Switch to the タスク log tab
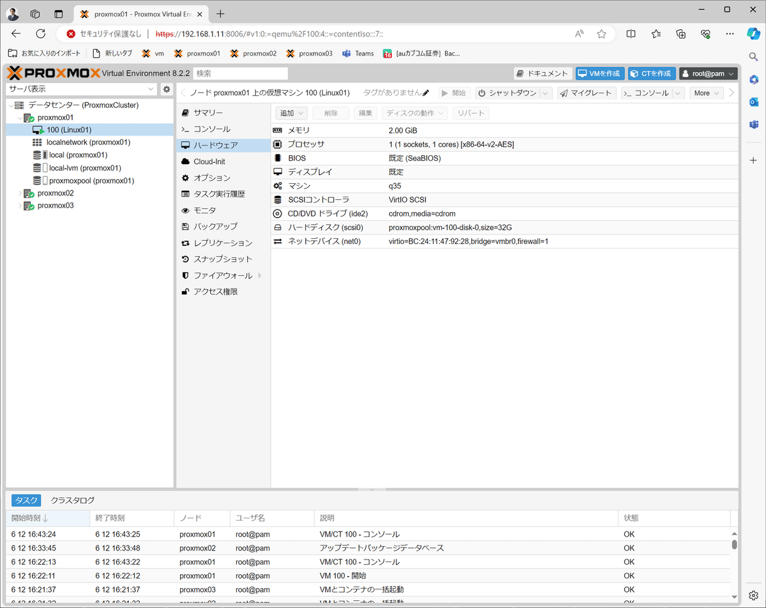The image size is (766, 608). pyautogui.click(x=26, y=501)
